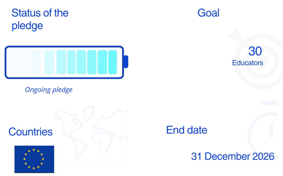Image resolution: width=283 pixels, height=176 pixels.
Task: Select the rightmost darkest cyan battery bar
Action: point(112,62)
